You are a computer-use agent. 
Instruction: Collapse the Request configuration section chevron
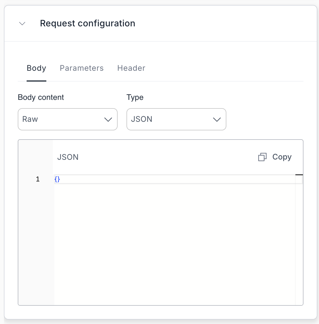22,24
